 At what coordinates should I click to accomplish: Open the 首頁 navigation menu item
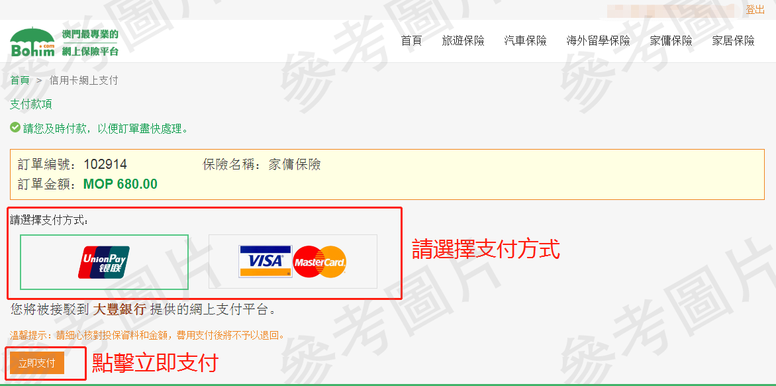[411, 40]
